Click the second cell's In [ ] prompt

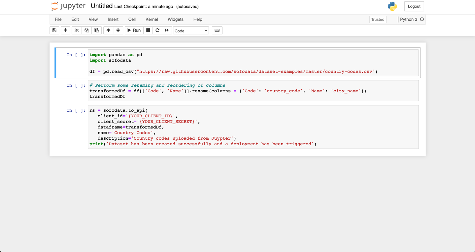pyautogui.click(x=76, y=85)
